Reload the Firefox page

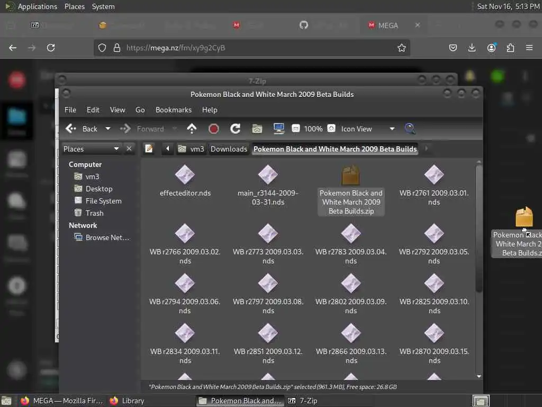pyautogui.click(x=51, y=48)
